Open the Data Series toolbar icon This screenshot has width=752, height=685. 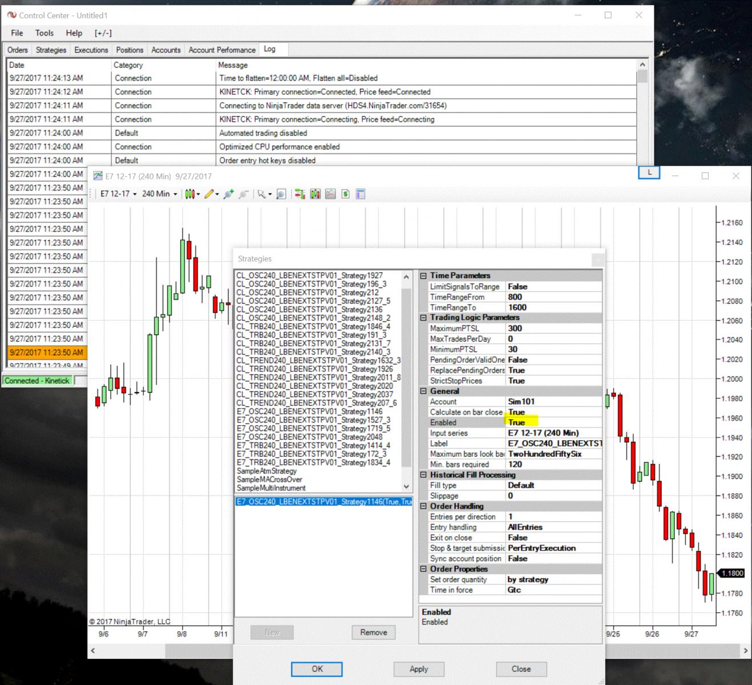click(x=316, y=194)
